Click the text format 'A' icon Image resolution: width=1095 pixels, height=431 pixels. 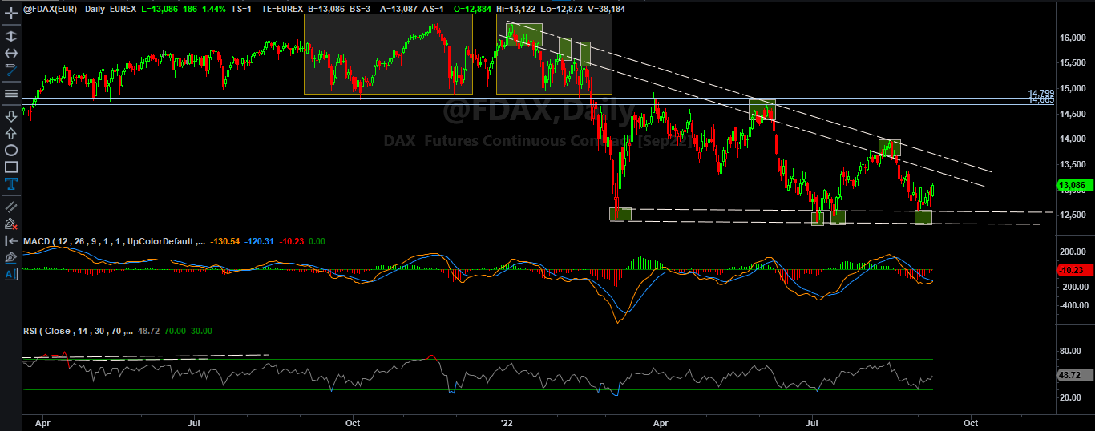tap(11, 274)
